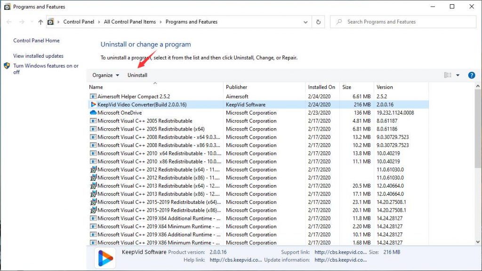Click the Microsoft OneDrive cloud icon
Image resolution: width=482 pixels, height=271 pixels.
coord(93,113)
